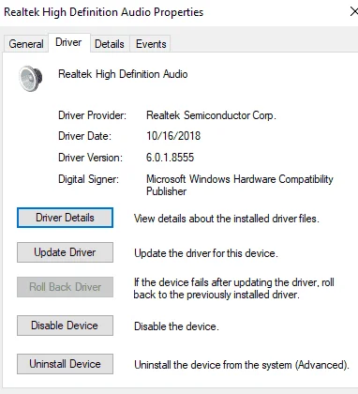Viewport: 358px width, 394px height.
Task: Select the driver version 6.0.1.8555
Action: point(171,158)
